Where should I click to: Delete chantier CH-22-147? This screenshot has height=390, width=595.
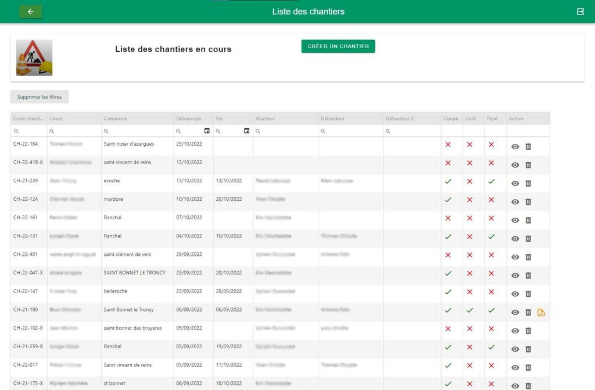[x=528, y=294]
